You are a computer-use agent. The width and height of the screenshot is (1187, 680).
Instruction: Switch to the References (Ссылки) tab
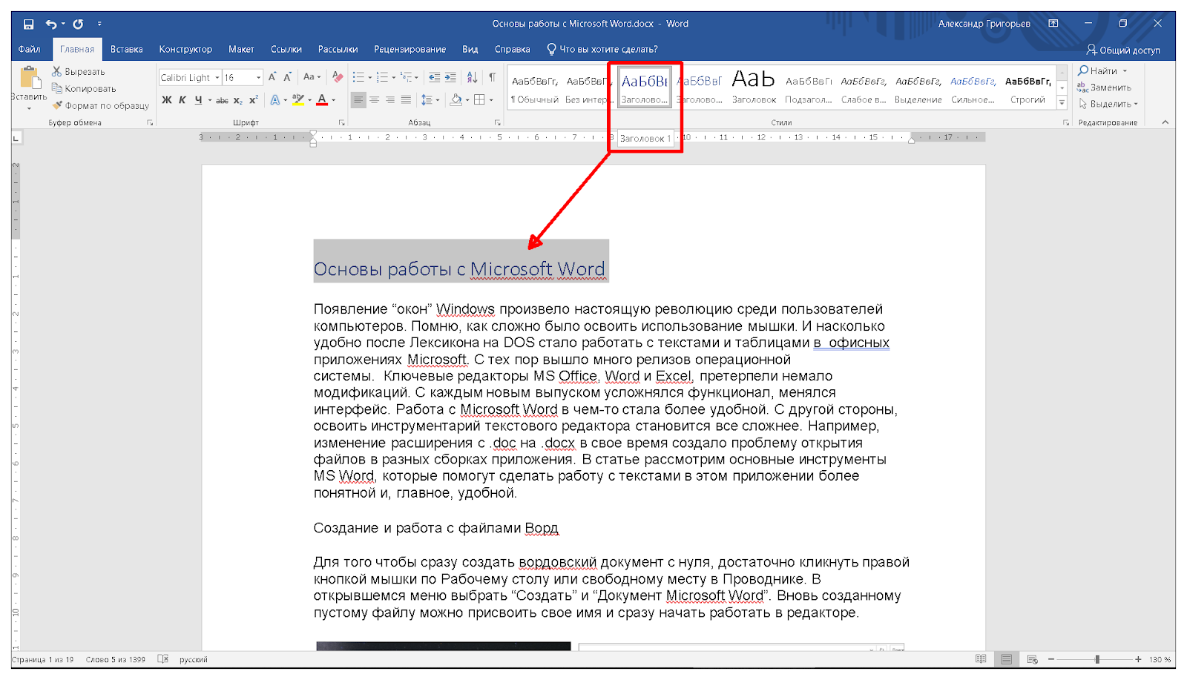pos(286,50)
